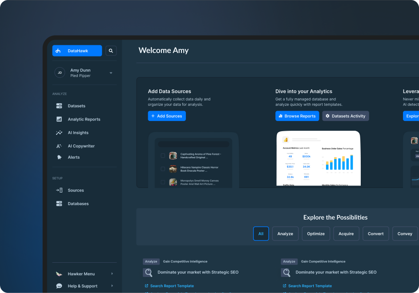
Task: Click the orange chart icon in analytics preview
Action: pos(286,140)
